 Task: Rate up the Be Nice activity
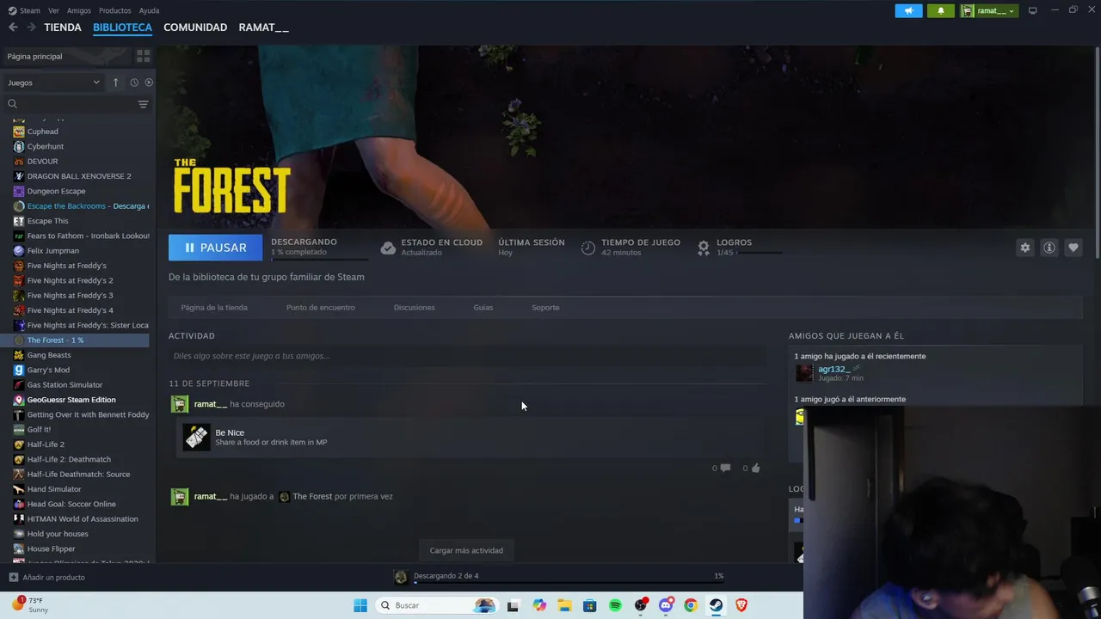tap(752, 468)
